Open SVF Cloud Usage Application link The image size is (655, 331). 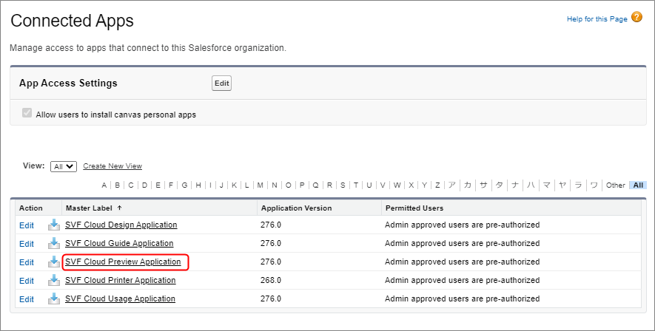(120, 299)
